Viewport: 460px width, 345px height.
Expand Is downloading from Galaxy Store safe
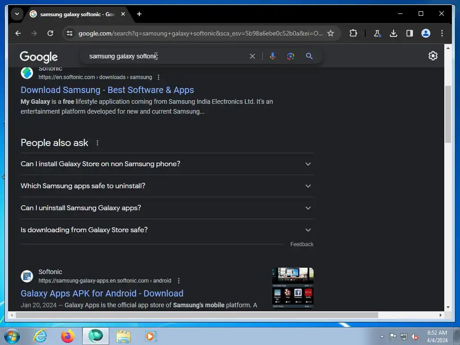167,230
